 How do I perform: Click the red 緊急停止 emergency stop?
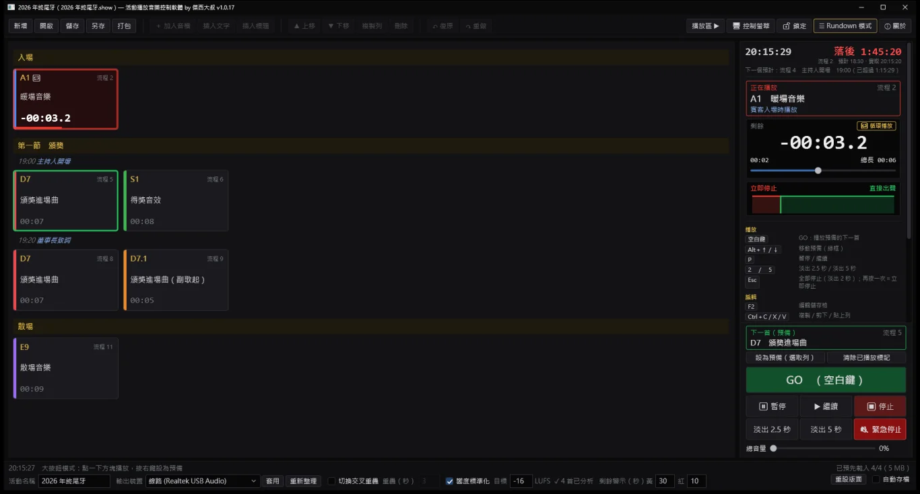880,429
